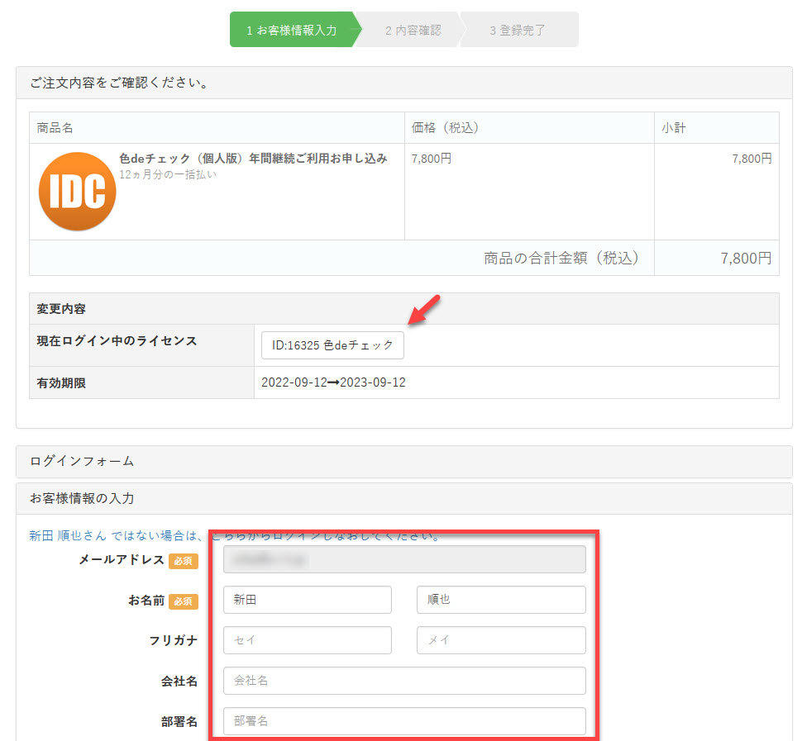Focus the フリガナ メイ input field
Viewport: 802px width, 741px height.
point(501,640)
